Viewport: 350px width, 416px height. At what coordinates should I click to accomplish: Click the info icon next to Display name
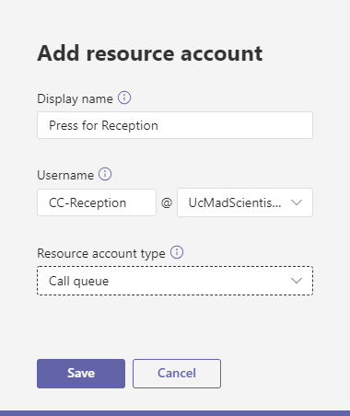point(124,98)
